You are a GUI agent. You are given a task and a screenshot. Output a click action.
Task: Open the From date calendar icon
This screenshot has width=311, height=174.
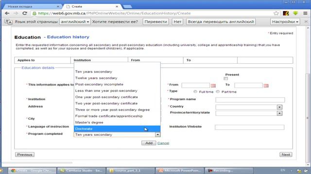(213, 86)
